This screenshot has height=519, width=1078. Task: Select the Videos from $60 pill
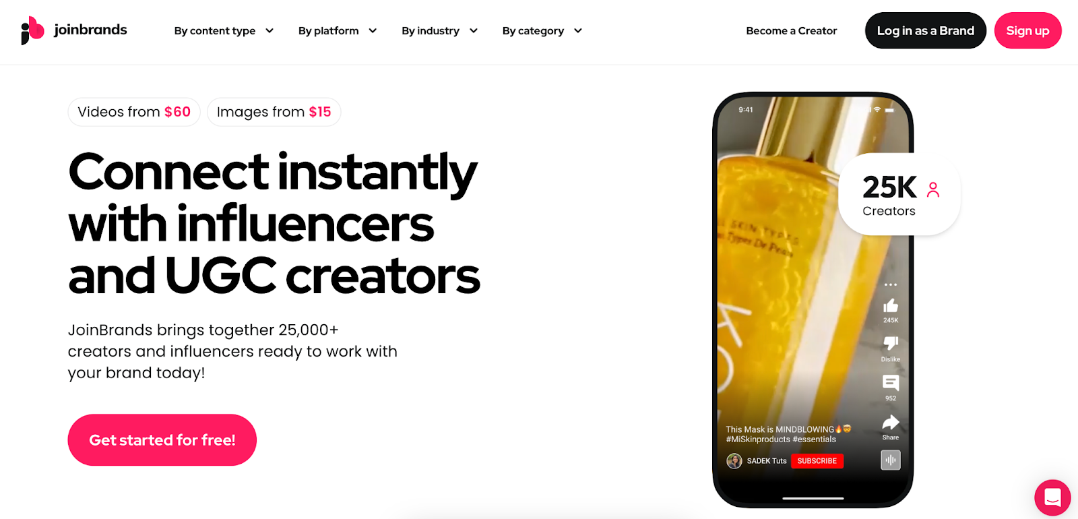134,112
